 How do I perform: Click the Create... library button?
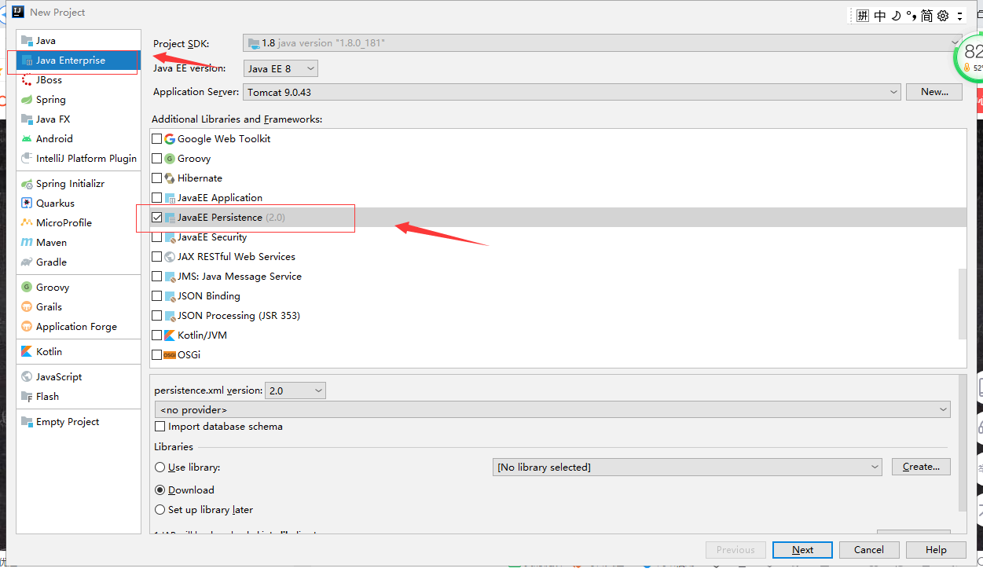pos(921,466)
